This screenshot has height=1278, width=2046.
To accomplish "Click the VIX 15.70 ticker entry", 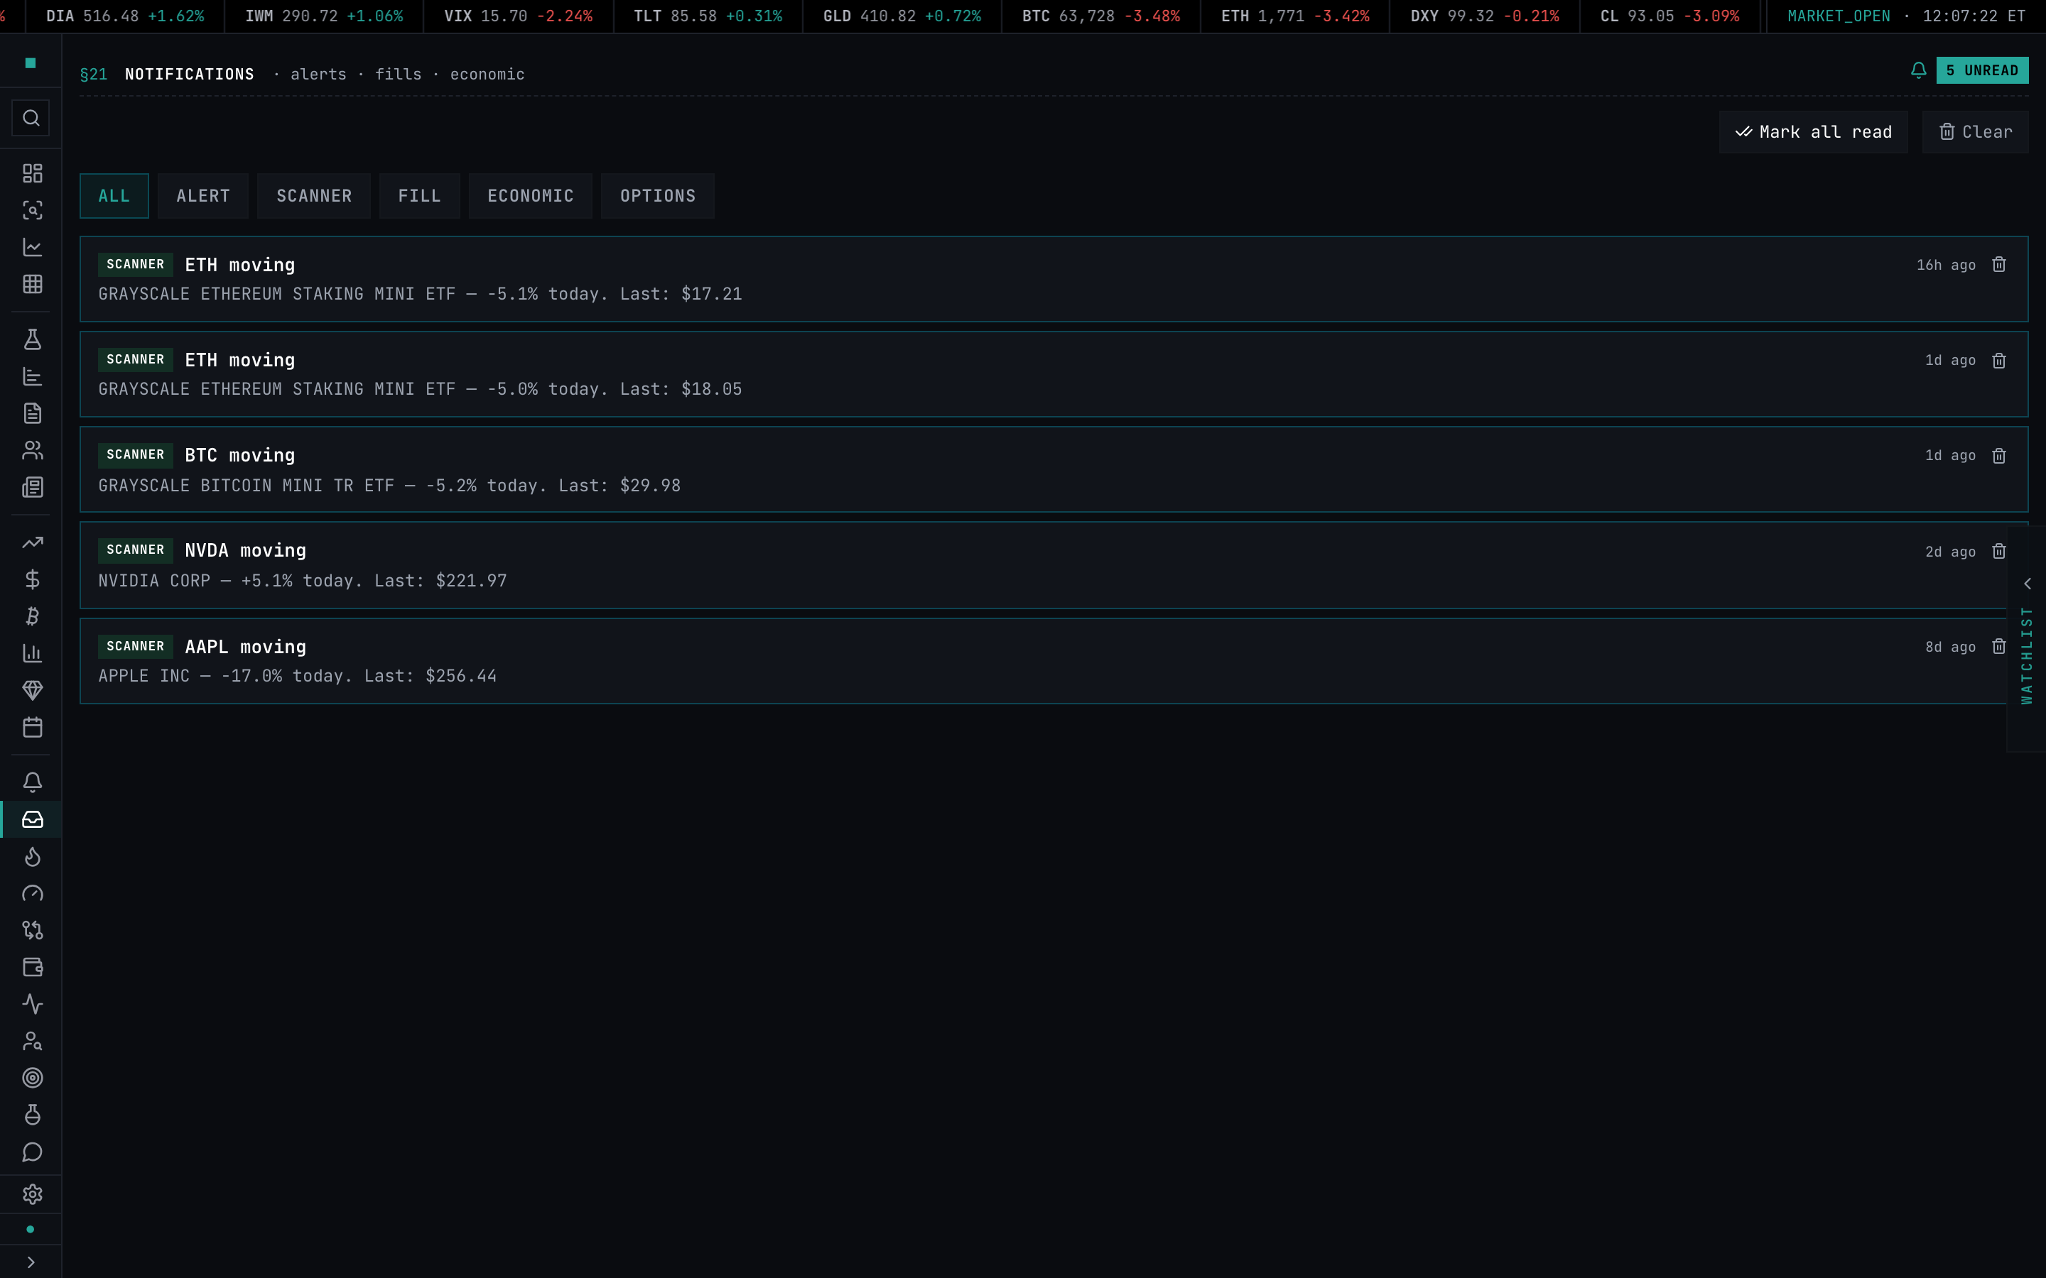I will (x=519, y=16).
